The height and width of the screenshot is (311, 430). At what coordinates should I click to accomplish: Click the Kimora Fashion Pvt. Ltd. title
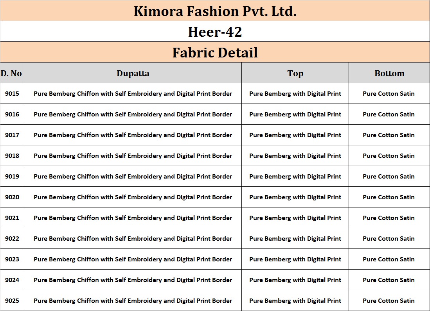tap(215, 11)
